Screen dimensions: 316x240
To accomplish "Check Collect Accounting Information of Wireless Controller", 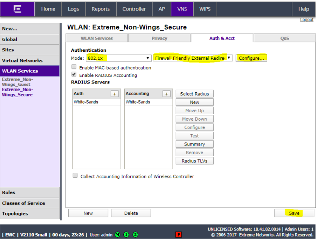I will pyautogui.click(x=75, y=175).
